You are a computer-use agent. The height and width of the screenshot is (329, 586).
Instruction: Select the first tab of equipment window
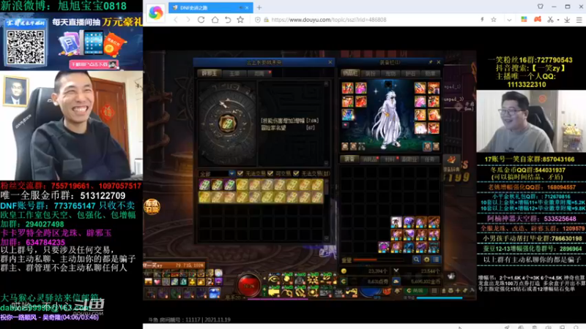(350, 74)
